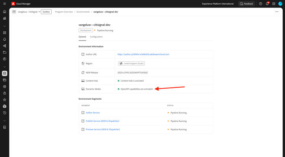Select the General tab

click(x=82, y=37)
